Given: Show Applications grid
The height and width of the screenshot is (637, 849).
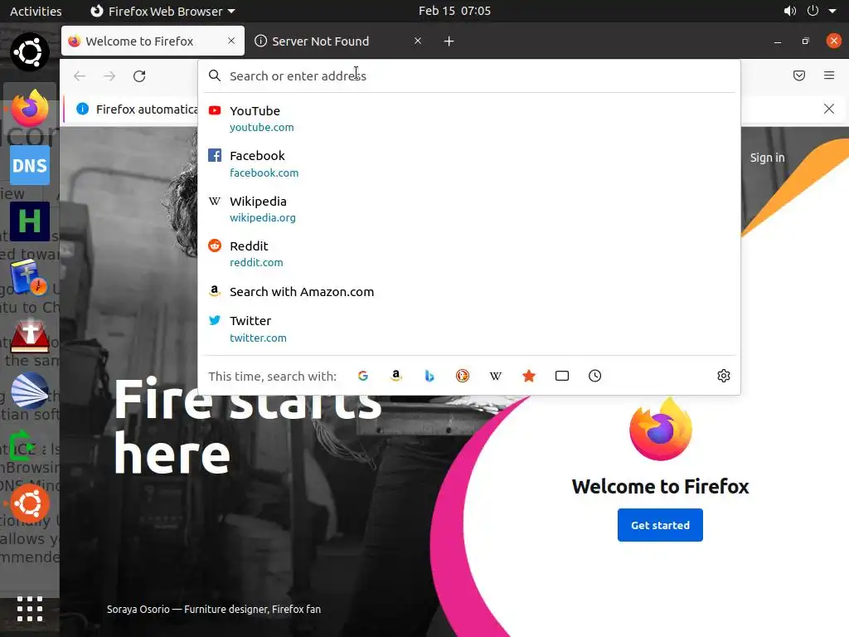Looking at the screenshot, I should [30, 609].
